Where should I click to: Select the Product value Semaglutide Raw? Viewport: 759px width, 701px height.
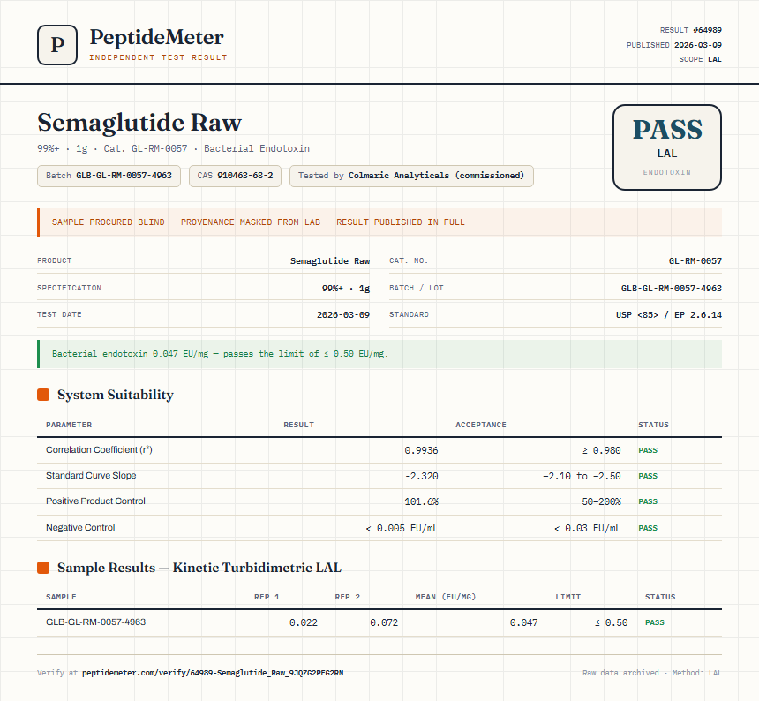pyautogui.click(x=330, y=261)
